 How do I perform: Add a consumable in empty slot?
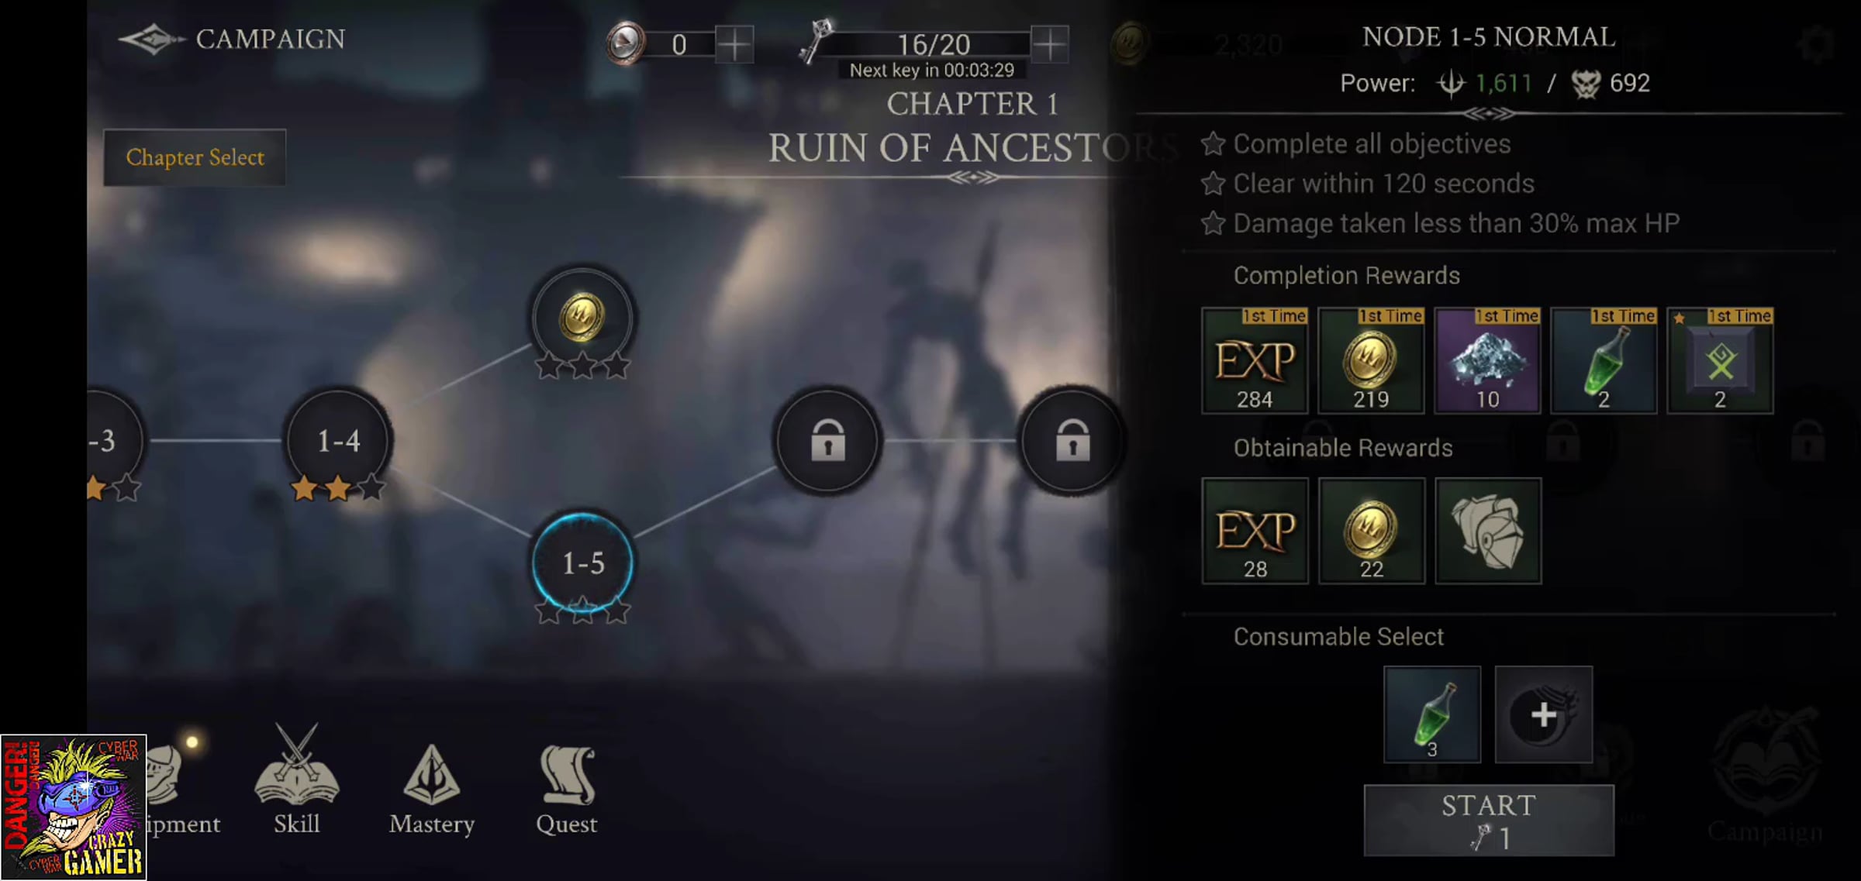point(1543,714)
